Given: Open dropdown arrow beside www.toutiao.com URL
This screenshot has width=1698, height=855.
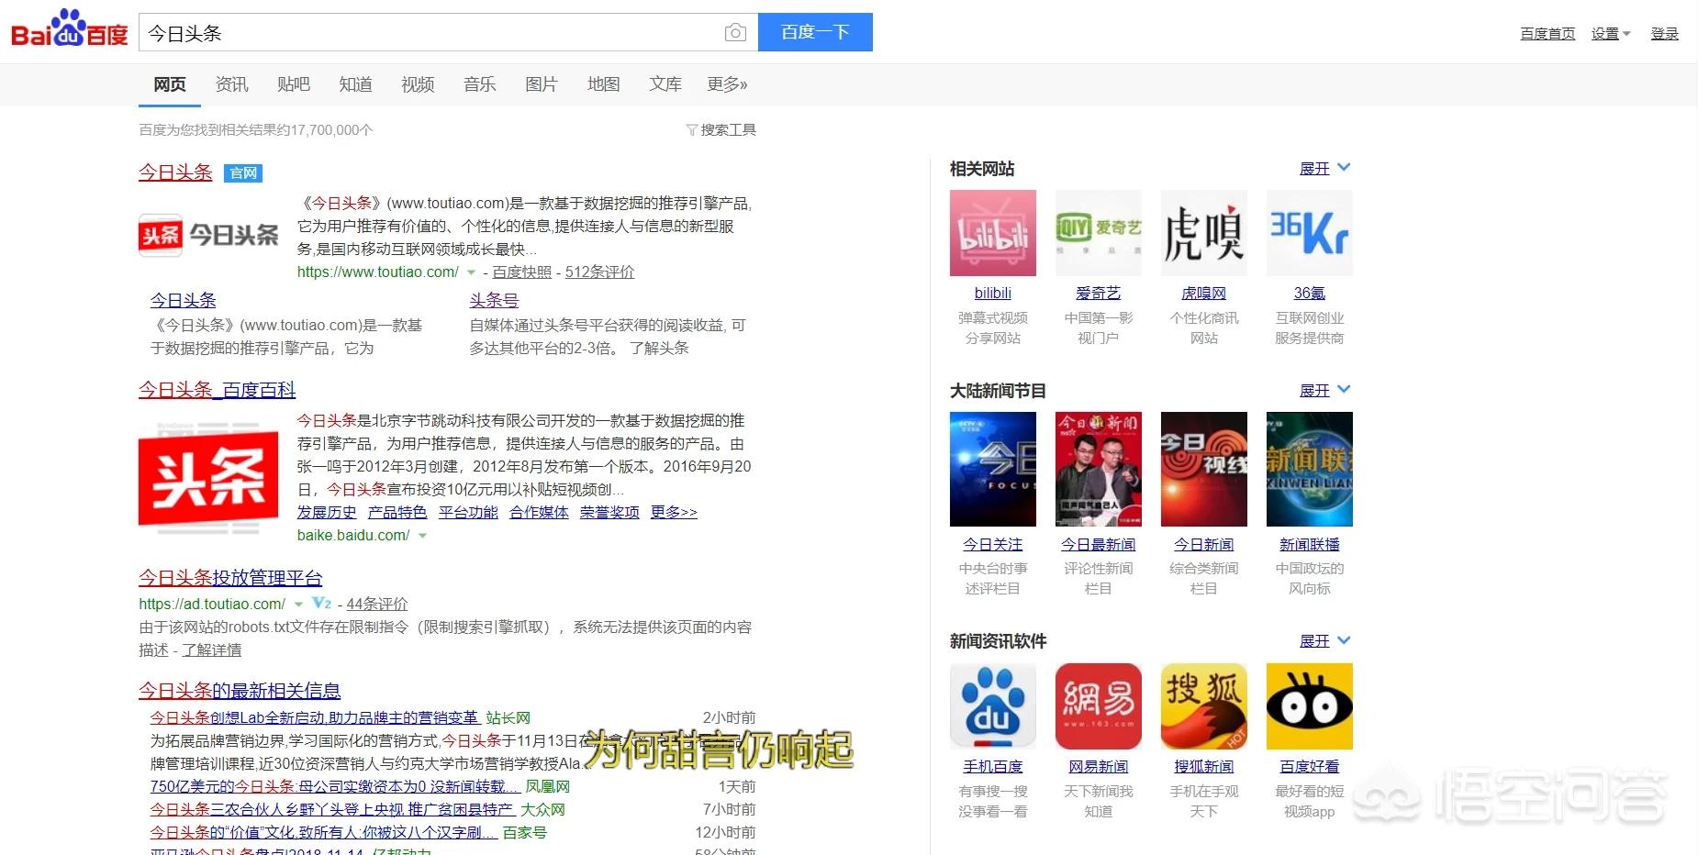Looking at the screenshot, I should pos(471,272).
